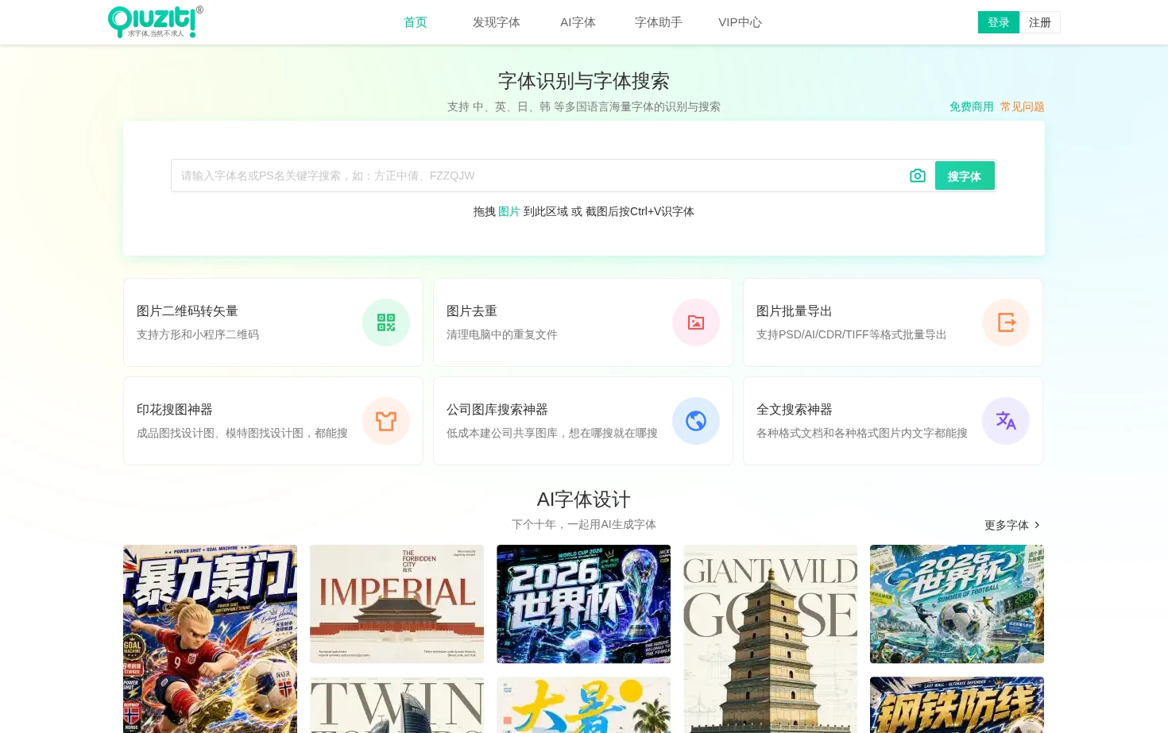Open the TWIN towers poster thumbnail
1168x733 pixels.
(397, 705)
